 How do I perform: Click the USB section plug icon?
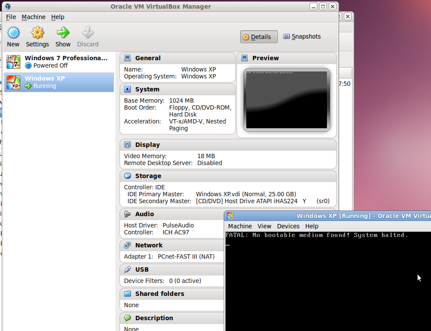pos(127,269)
